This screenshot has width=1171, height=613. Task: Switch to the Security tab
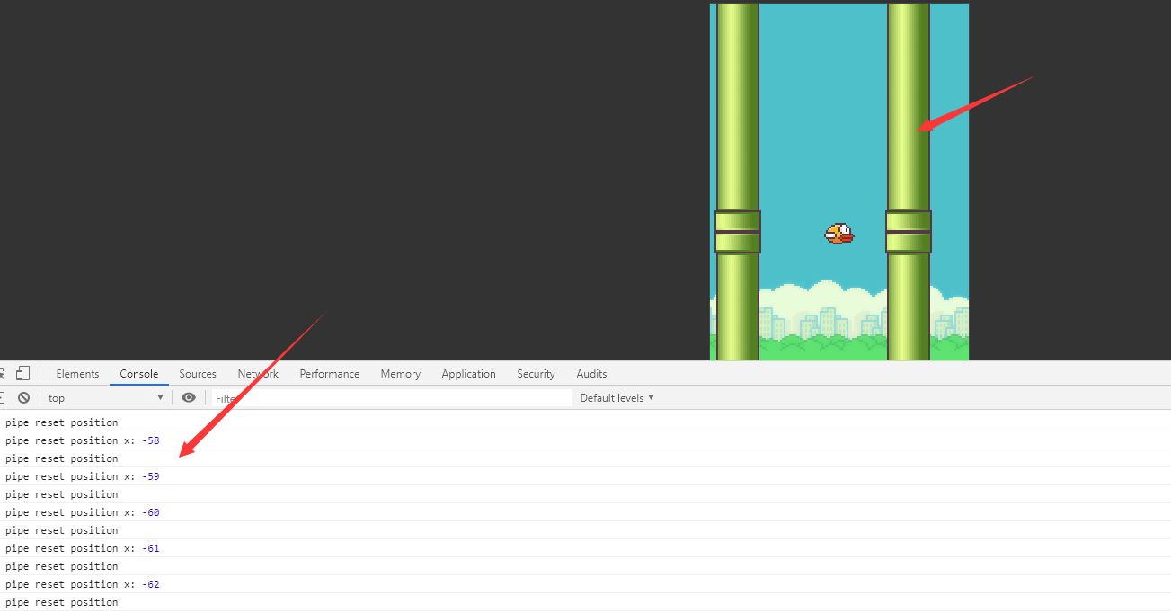point(536,374)
